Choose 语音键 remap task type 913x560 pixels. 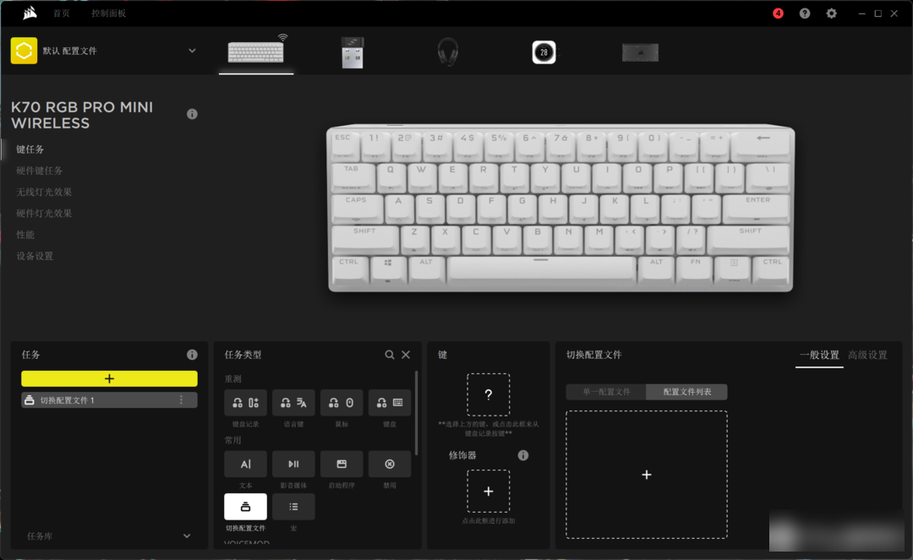click(x=293, y=402)
